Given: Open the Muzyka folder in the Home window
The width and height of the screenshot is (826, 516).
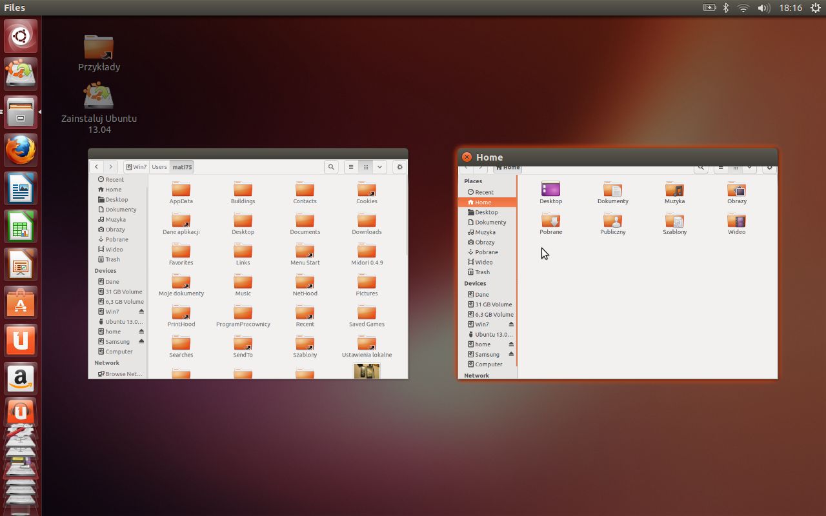Looking at the screenshot, I should (674, 193).
